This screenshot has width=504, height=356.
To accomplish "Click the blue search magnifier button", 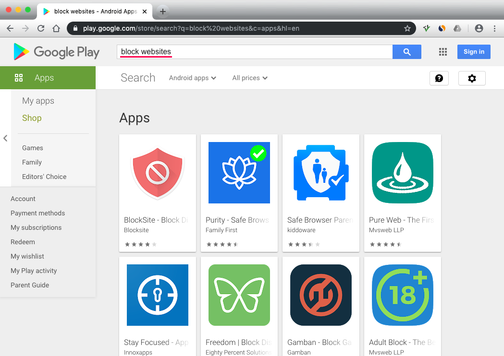I will [407, 52].
